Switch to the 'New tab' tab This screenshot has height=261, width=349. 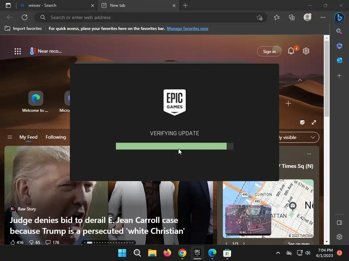click(x=138, y=5)
